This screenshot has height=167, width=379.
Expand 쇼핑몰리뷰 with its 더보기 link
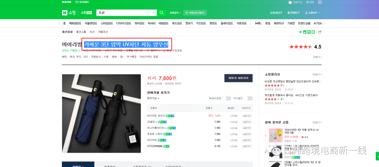(x=317, y=74)
